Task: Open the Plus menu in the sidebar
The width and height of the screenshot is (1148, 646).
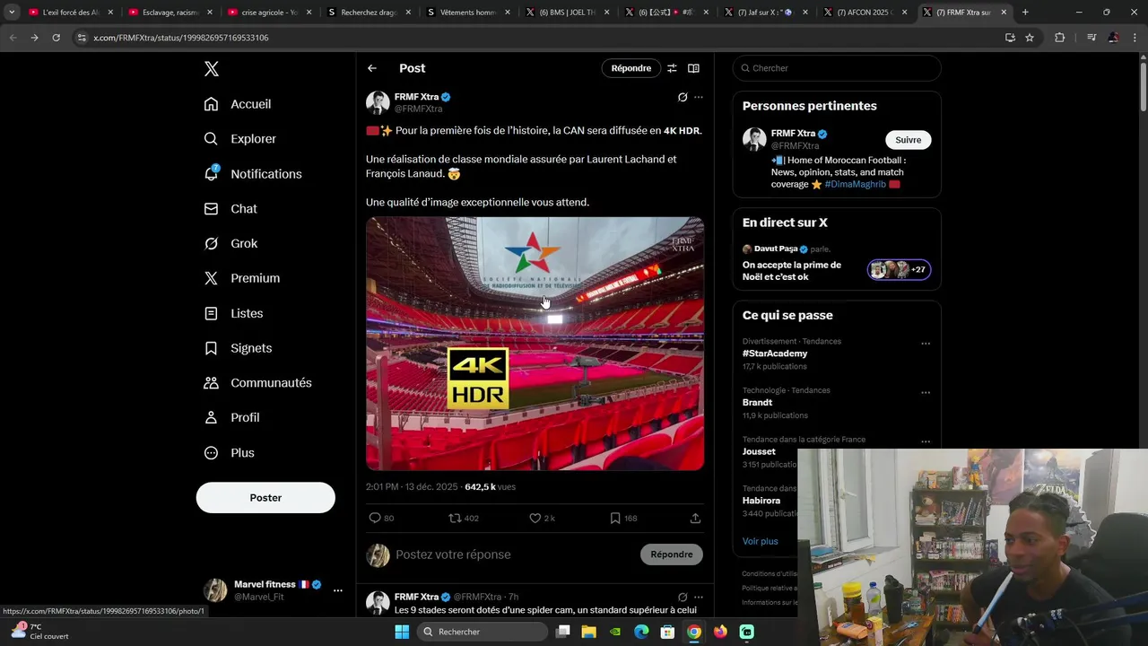Action: [x=230, y=453]
